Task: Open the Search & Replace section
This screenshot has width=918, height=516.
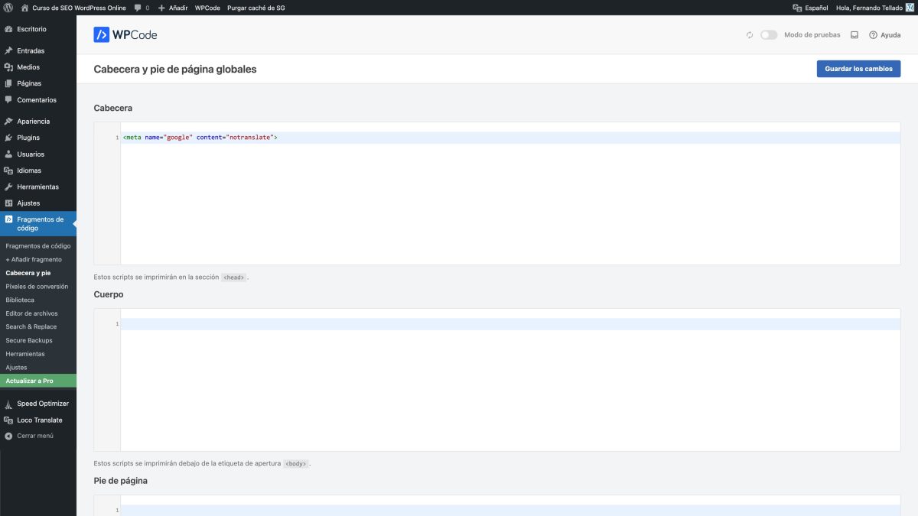Action: coord(31,326)
